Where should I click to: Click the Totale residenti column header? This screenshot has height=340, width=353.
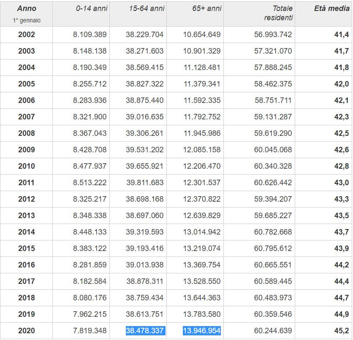pyautogui.click(x=278, y=13)
